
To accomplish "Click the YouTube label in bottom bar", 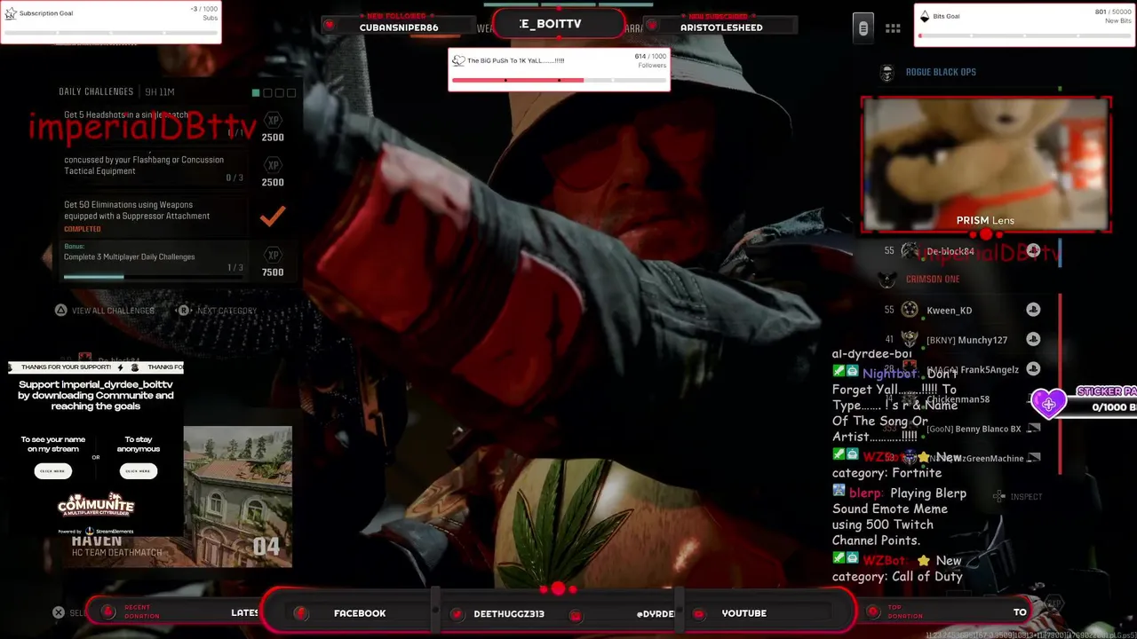I will pos(743,613).
